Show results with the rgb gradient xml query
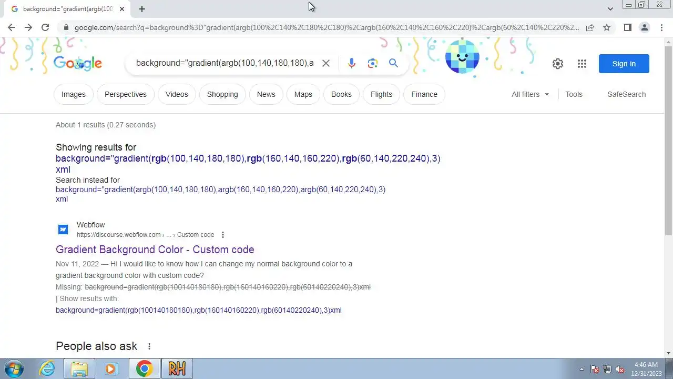673x379 pixels. 199,310
